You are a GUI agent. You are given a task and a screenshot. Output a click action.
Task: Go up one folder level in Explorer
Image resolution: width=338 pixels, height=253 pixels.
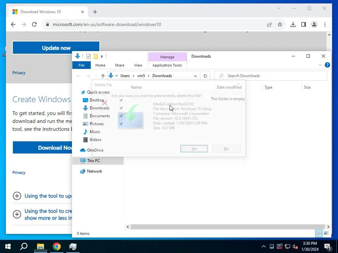coord(103,76)
